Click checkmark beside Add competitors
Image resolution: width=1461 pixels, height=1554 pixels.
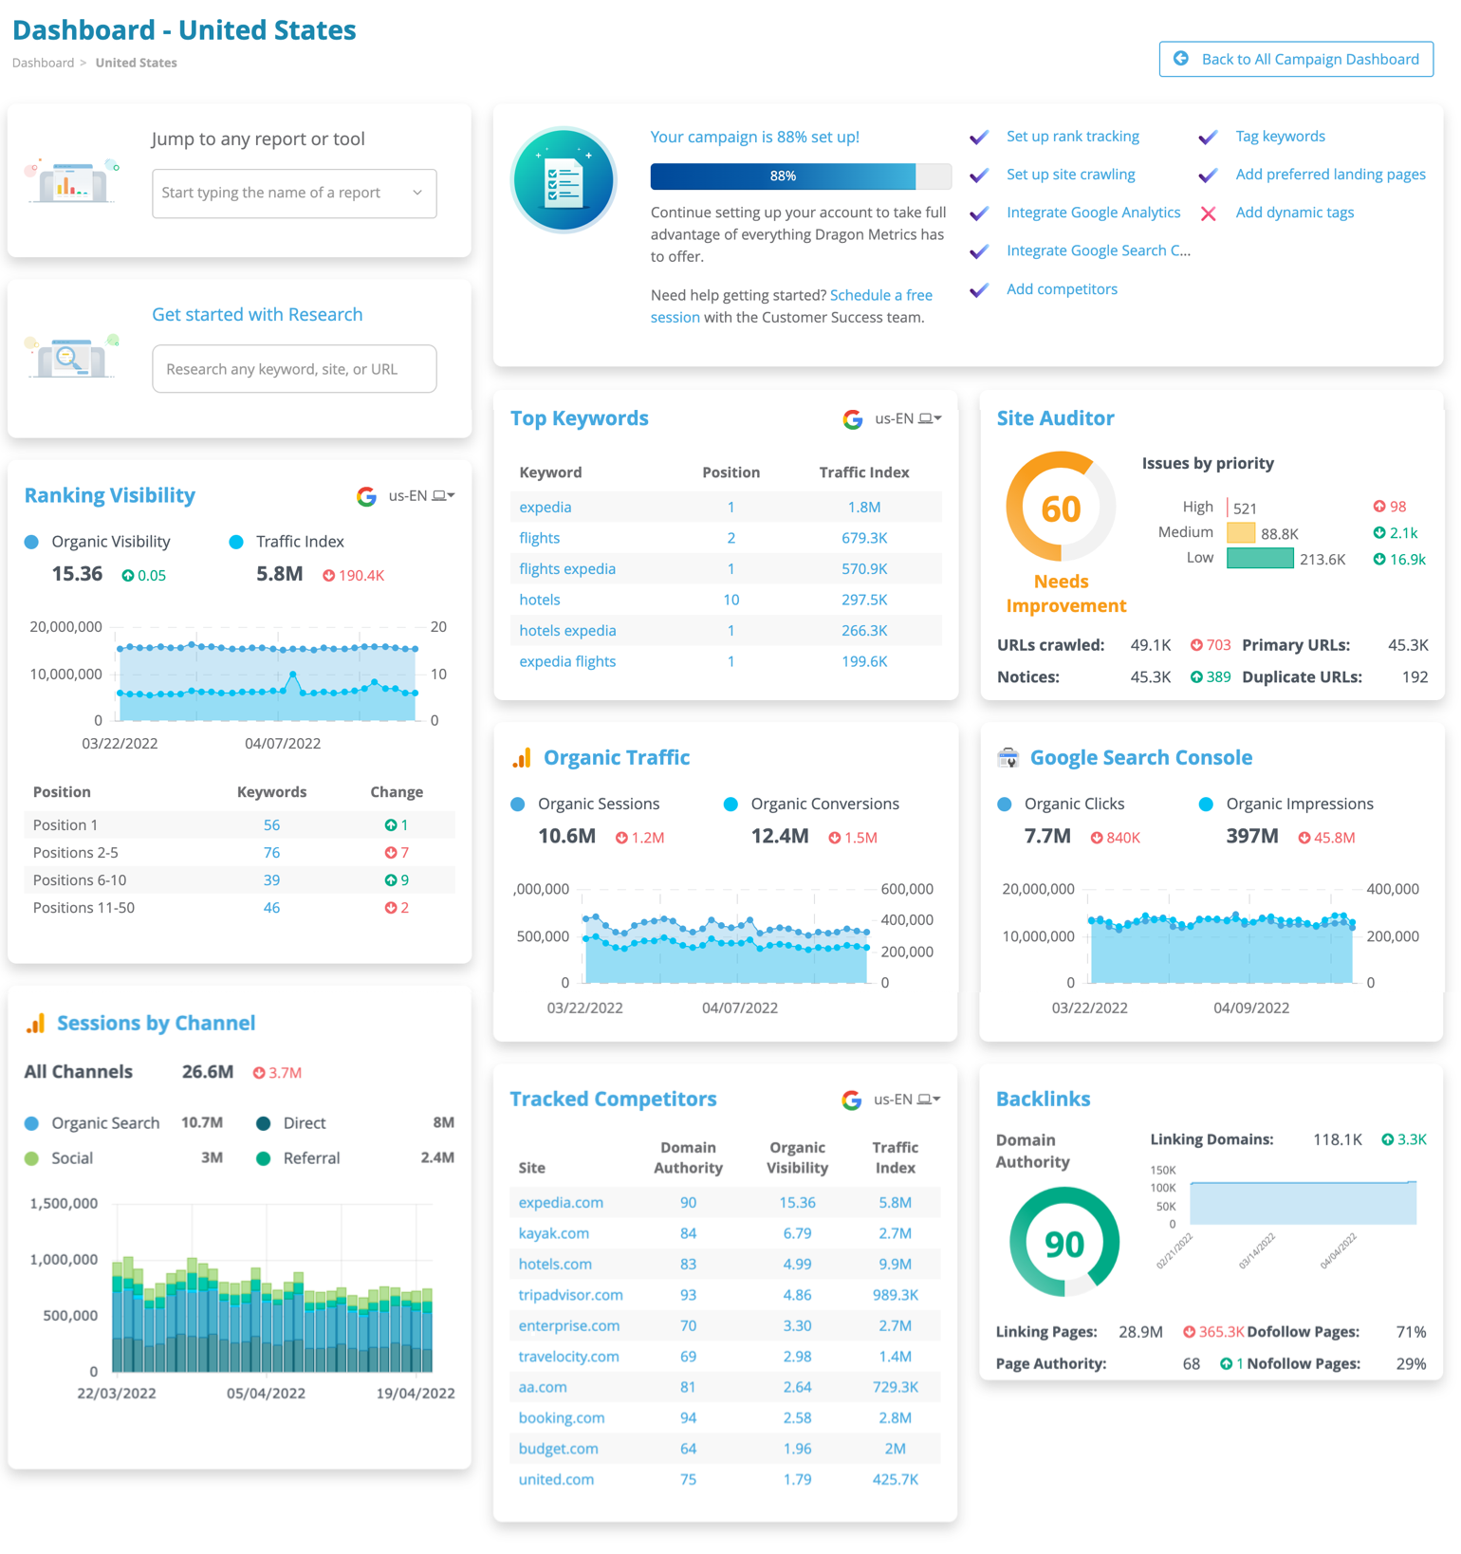(x=979, y=289)
